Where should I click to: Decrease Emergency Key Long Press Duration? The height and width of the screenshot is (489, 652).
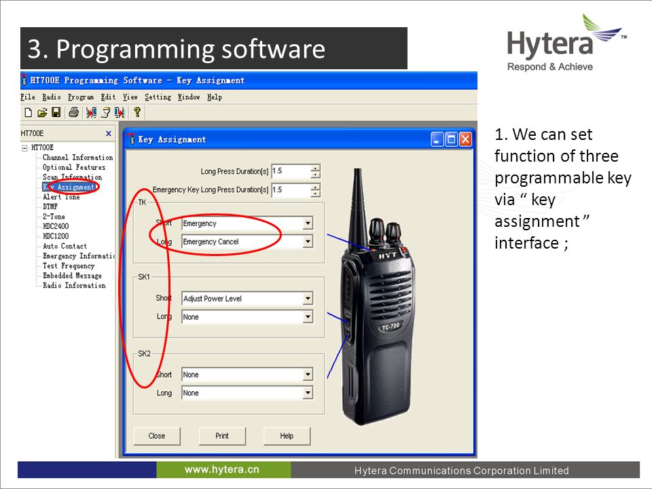316,194
